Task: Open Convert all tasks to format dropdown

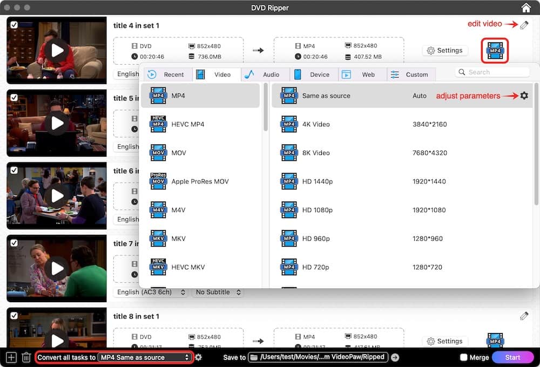Action: pyautogui.click(x=145, y=357)
